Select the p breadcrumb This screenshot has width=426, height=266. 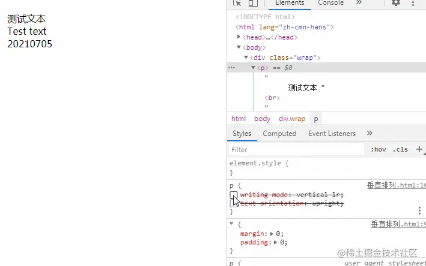(316, 119)
